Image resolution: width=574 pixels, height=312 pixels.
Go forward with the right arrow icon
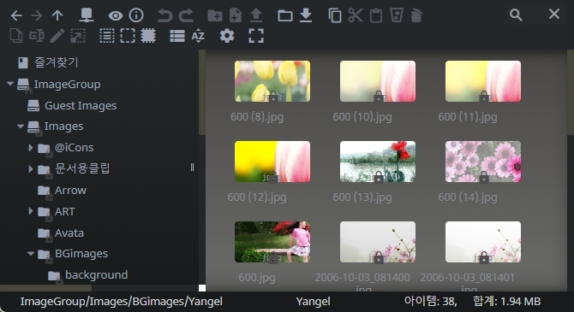point(36,15)
